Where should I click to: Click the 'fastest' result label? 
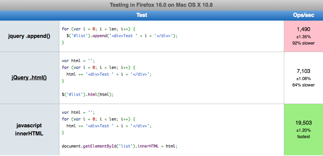[303, 137]
